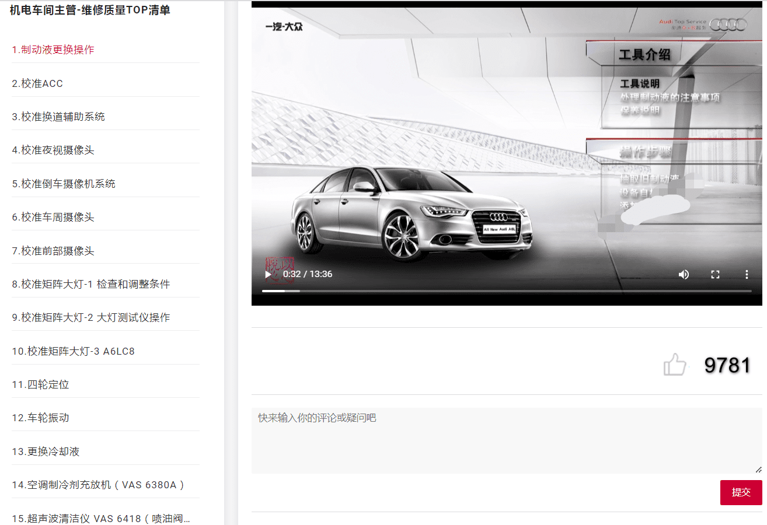Screen dimensions: 767x525
Task: Mute the video volume icon
Action: point(684,274)
